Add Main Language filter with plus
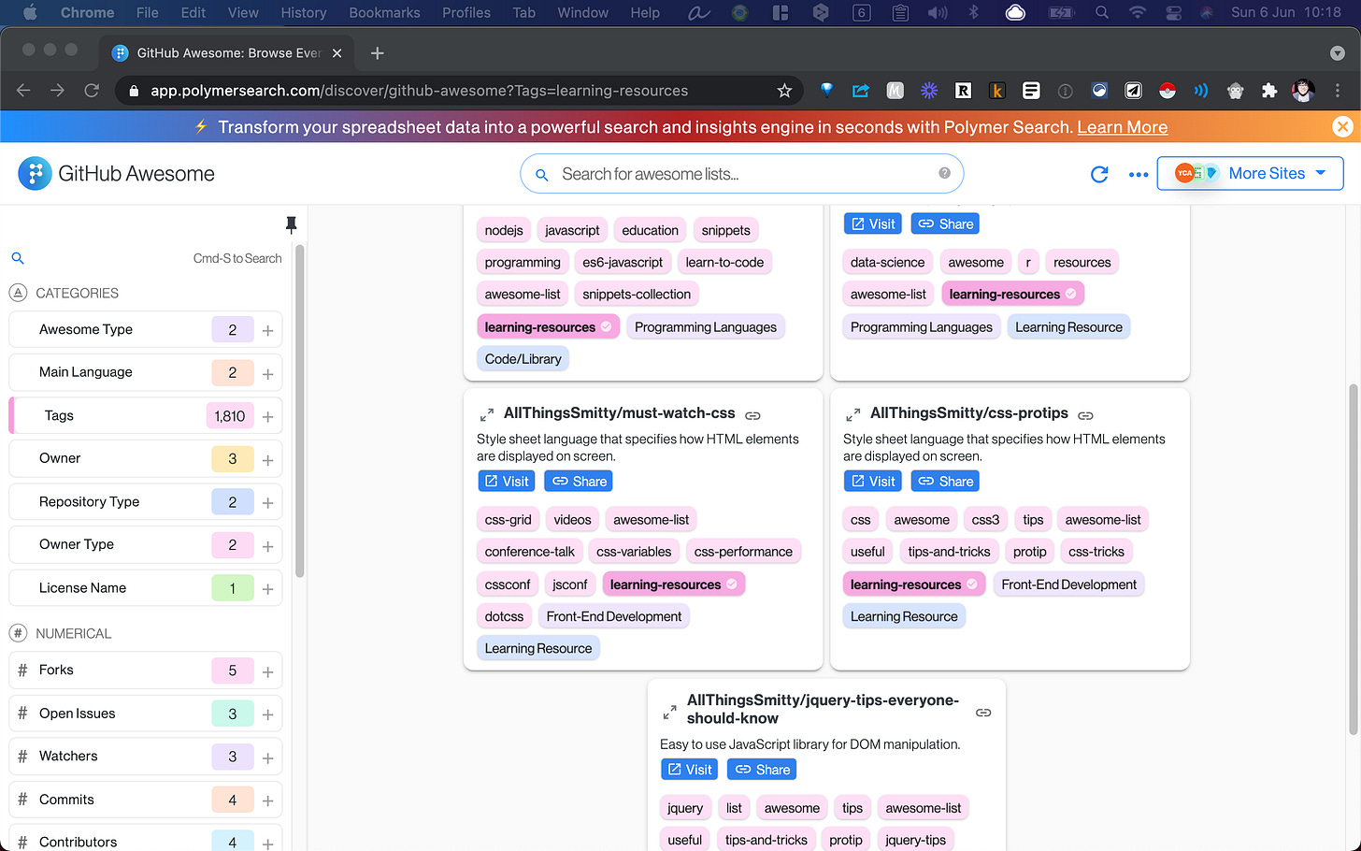The image size is (1361, 851). coord(268,373)
